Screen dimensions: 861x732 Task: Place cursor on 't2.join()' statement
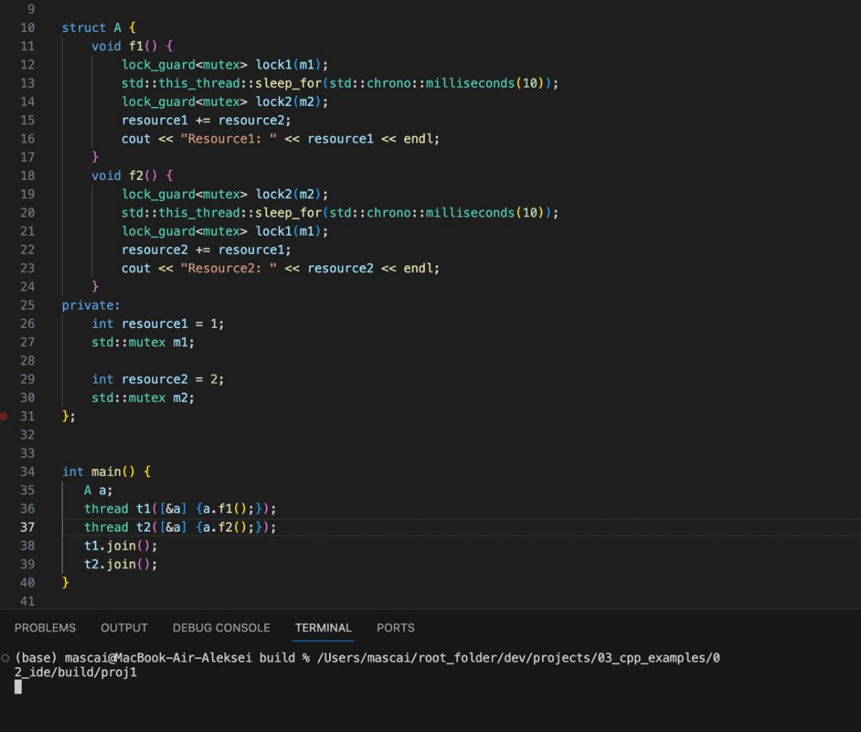(x=120, y=565)
